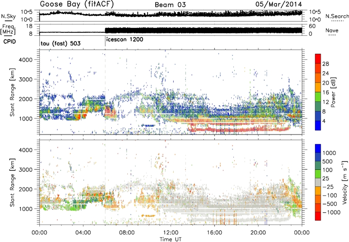
Task: Select the 'tau (fast) 503' CPID marker
Action: pos(61,43)
